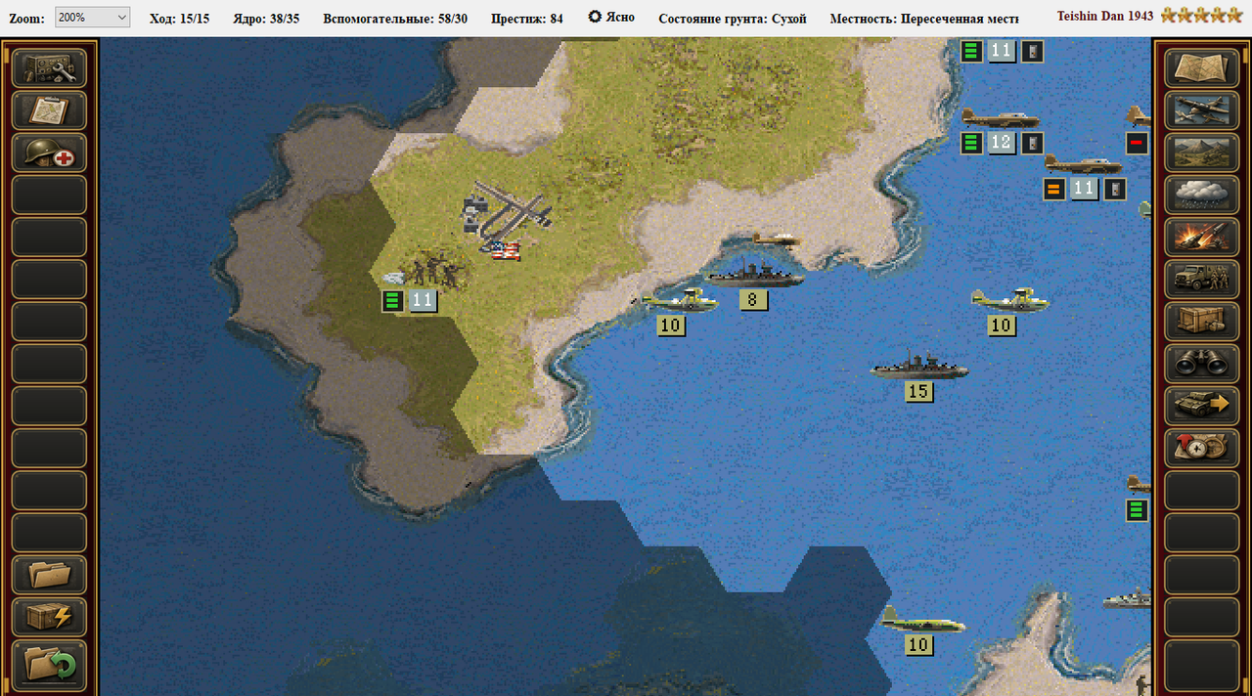Open the Zoom 200% dropdown
Viewport: 1252px width, 696px height.
(x=92, y=18)
